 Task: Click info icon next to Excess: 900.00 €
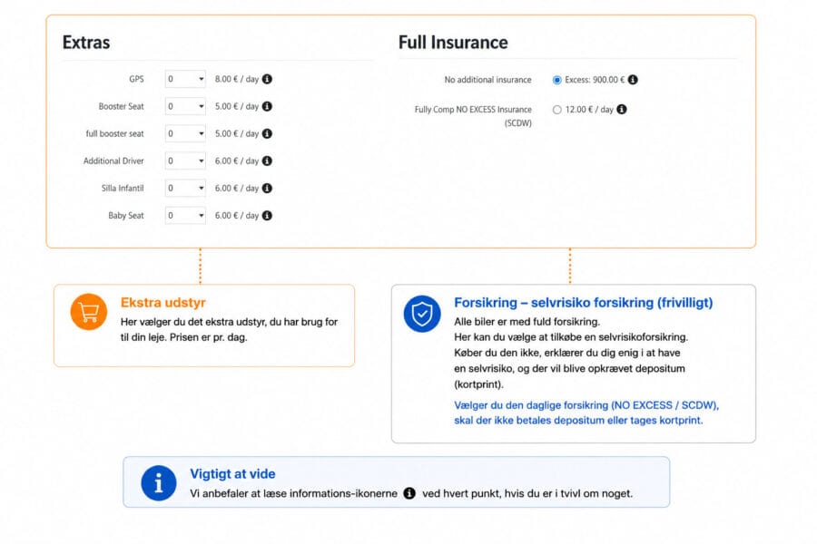[633, 80]
